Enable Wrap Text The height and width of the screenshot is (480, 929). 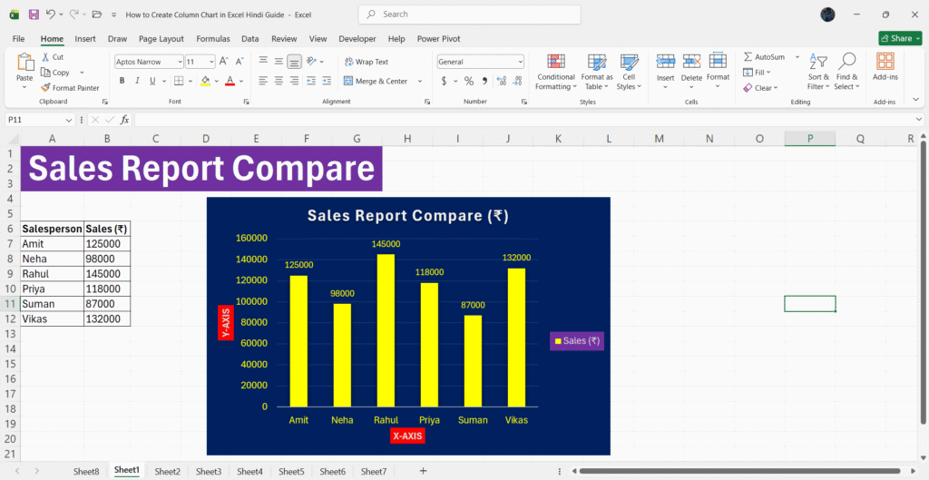click(x=367, y=62)
